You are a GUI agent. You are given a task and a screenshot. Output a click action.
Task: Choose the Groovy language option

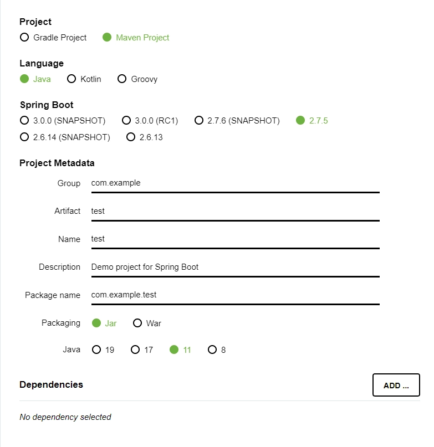click(x=122, y=79)
